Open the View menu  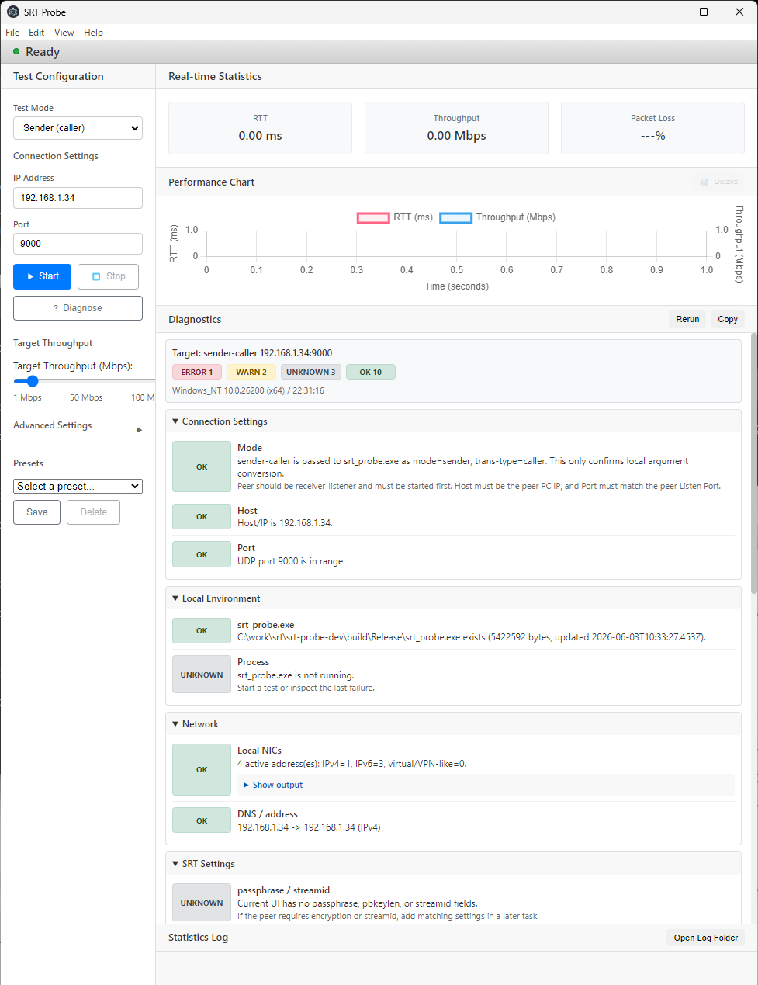pos(64,33)
